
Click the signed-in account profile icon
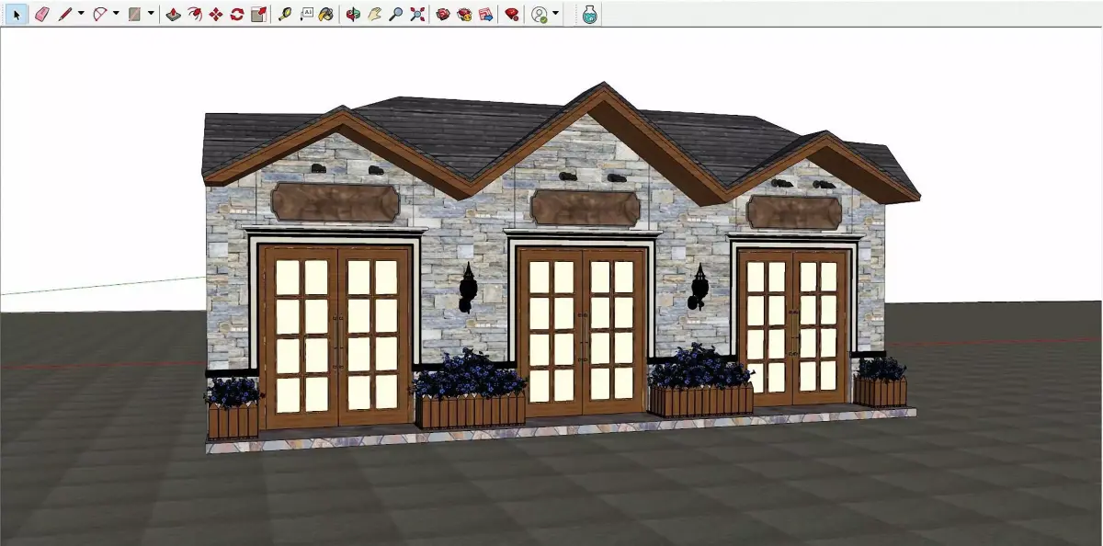(540, 14)
